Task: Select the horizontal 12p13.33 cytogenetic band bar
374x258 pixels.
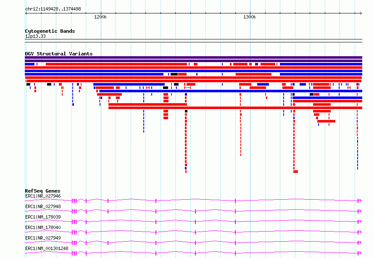Action: [x=193, y=41]
